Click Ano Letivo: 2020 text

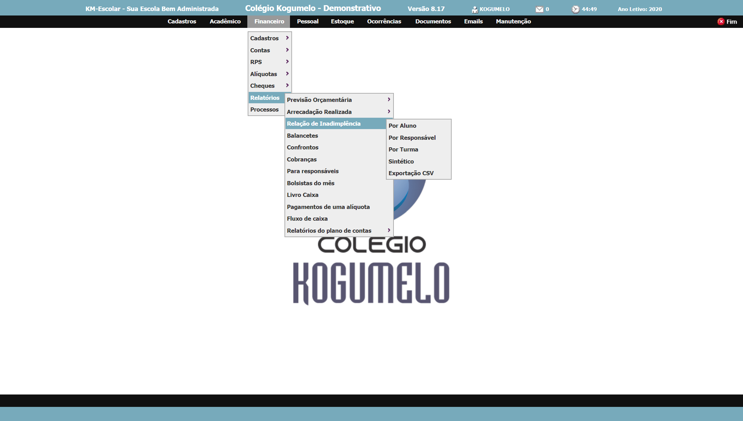(640, 9)
